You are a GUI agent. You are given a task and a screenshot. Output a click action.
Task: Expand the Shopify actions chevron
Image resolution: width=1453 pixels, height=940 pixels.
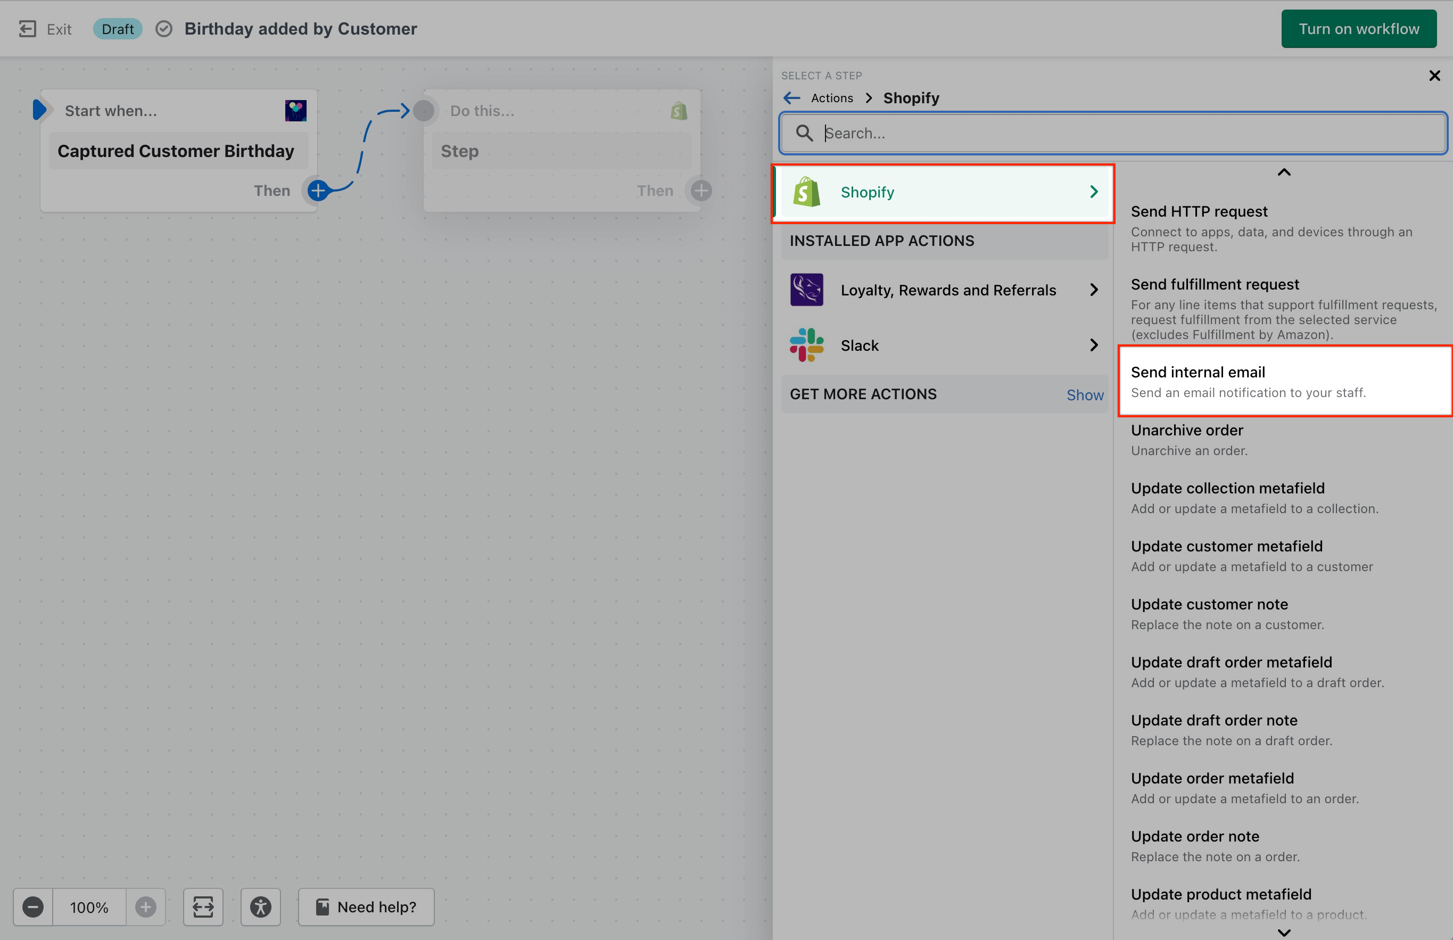1094,192
